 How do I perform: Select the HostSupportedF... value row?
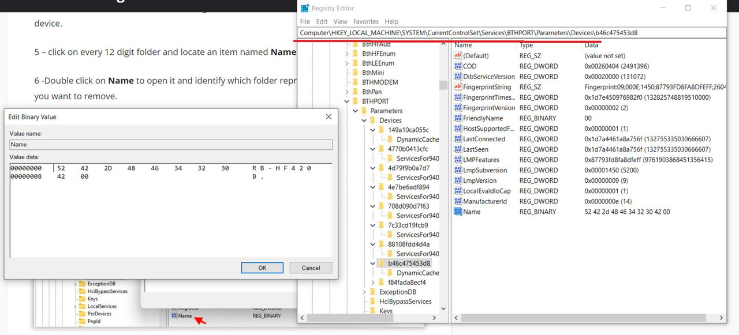pos(589,129)
